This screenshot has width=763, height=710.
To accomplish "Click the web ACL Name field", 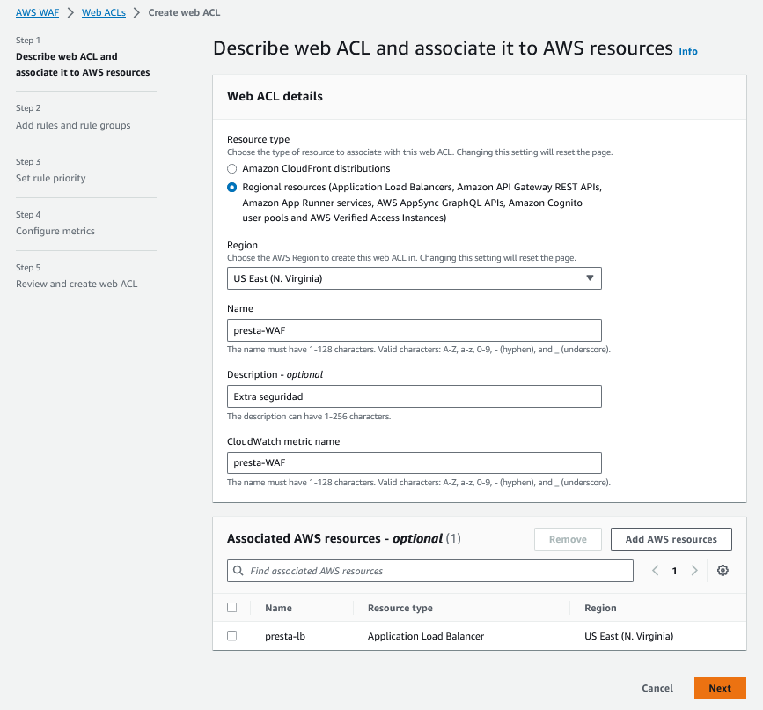I will pos(414,330).
